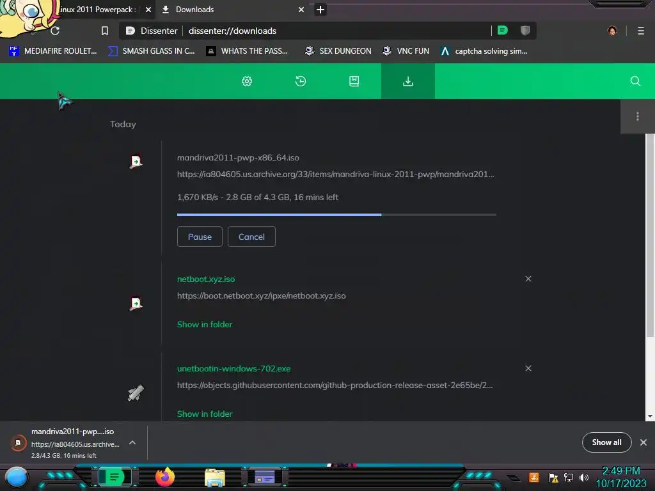The height and width of the screenshot is (491, 655).
Task: Open the Windows Start orb
Action: [x=16, y=478]
